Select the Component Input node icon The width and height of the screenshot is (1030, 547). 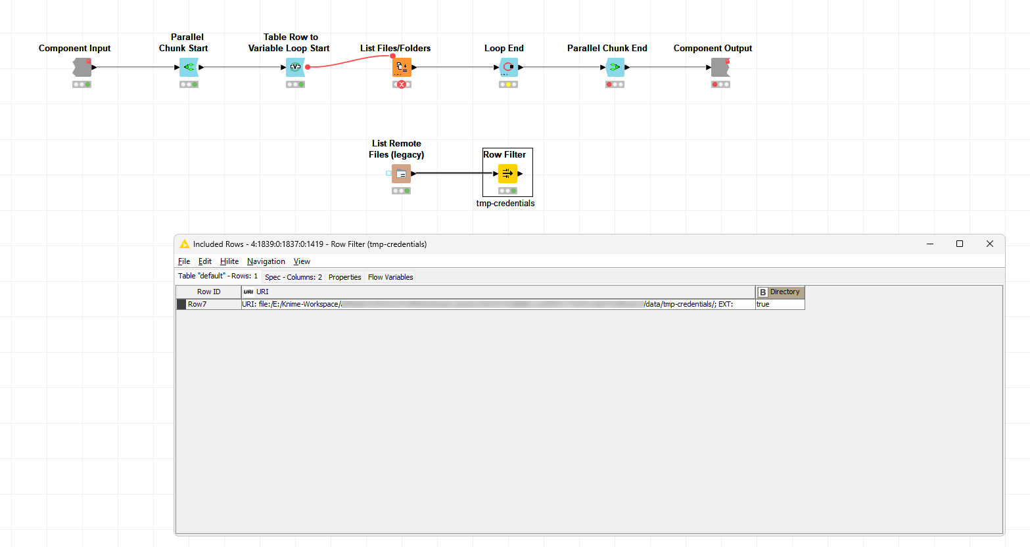(82, 67)
